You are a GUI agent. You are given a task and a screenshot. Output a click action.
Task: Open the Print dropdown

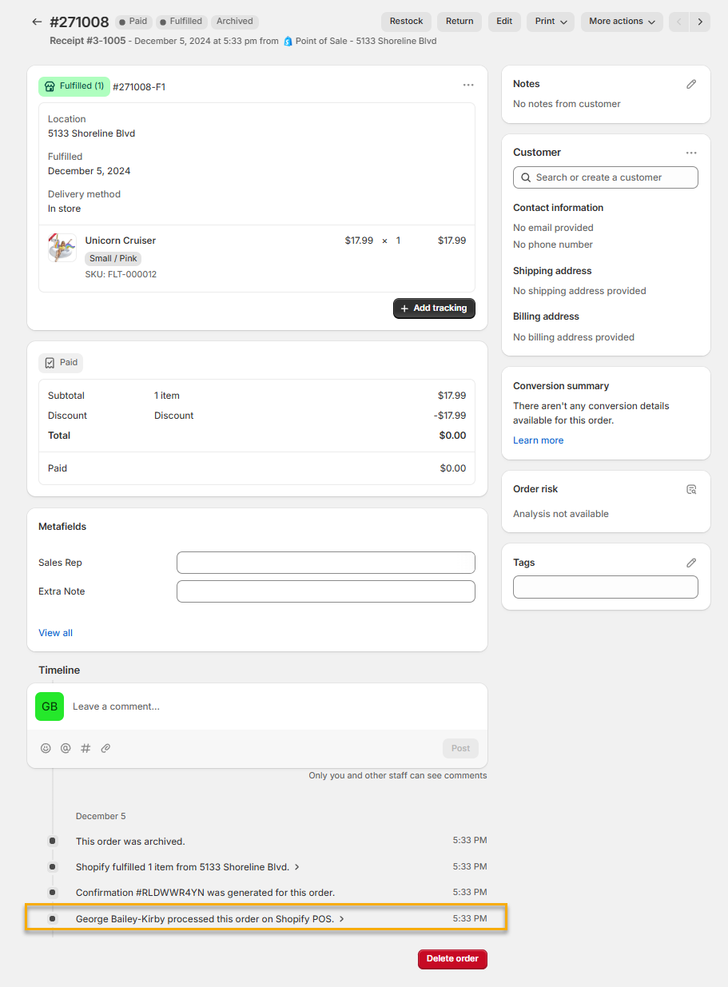coord(551,22)
